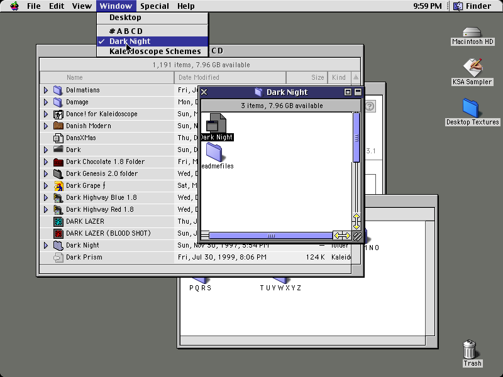503x377 pixels.
Task: Click the DansXMas file icon
Action: pyautogui.click(x=58, y=138)
